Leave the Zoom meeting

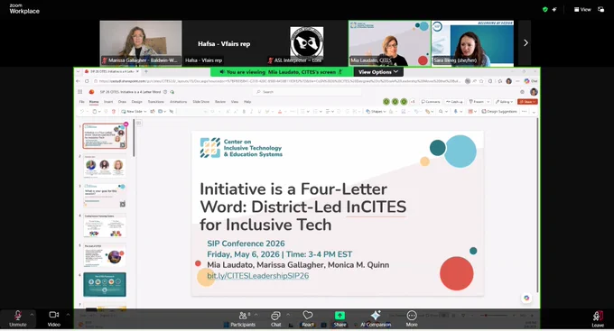point(598,318)
